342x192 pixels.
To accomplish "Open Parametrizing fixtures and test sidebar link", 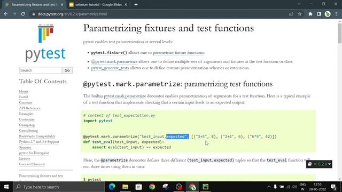I will (x=41, y=175).
